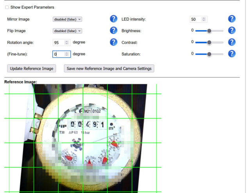Open help for Saturation setting
The width and height of the screenshot is (250, 193).
pyautogui.click(x=232, y=54)
